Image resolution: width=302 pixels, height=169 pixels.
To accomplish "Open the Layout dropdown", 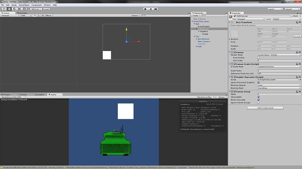I will pyautogui.click(x=292, y=9).
